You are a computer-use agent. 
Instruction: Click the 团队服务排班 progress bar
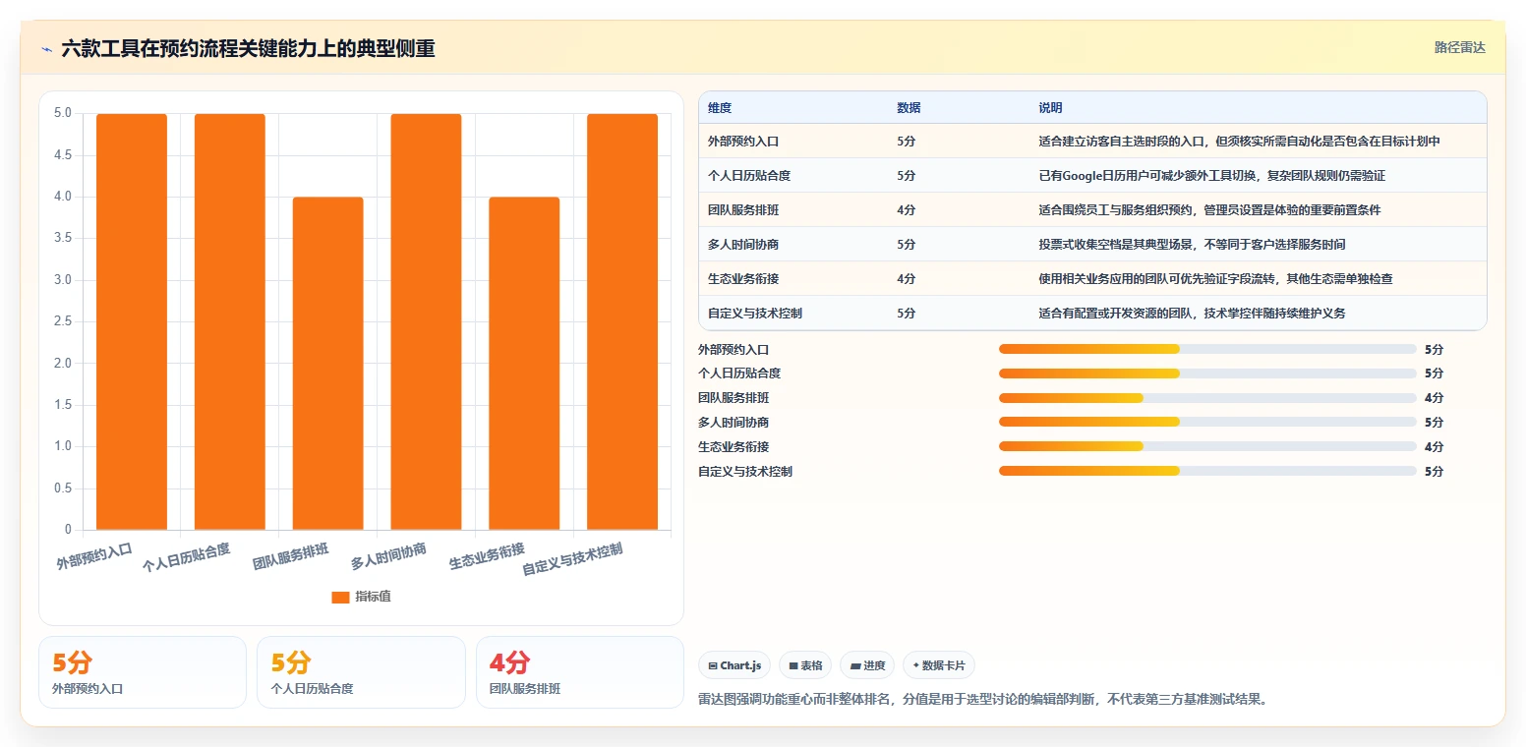pyautogui.click(x=1207, y=398)
